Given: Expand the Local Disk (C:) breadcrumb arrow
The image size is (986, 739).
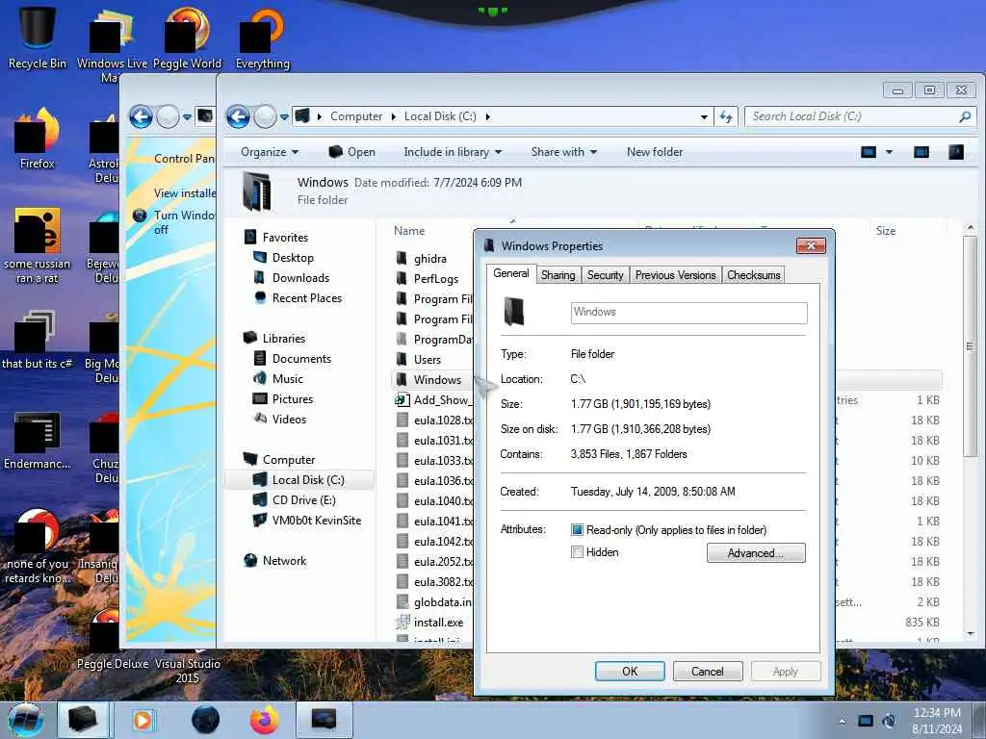Looking at the screenshot, I should click(x=487, y=116).
